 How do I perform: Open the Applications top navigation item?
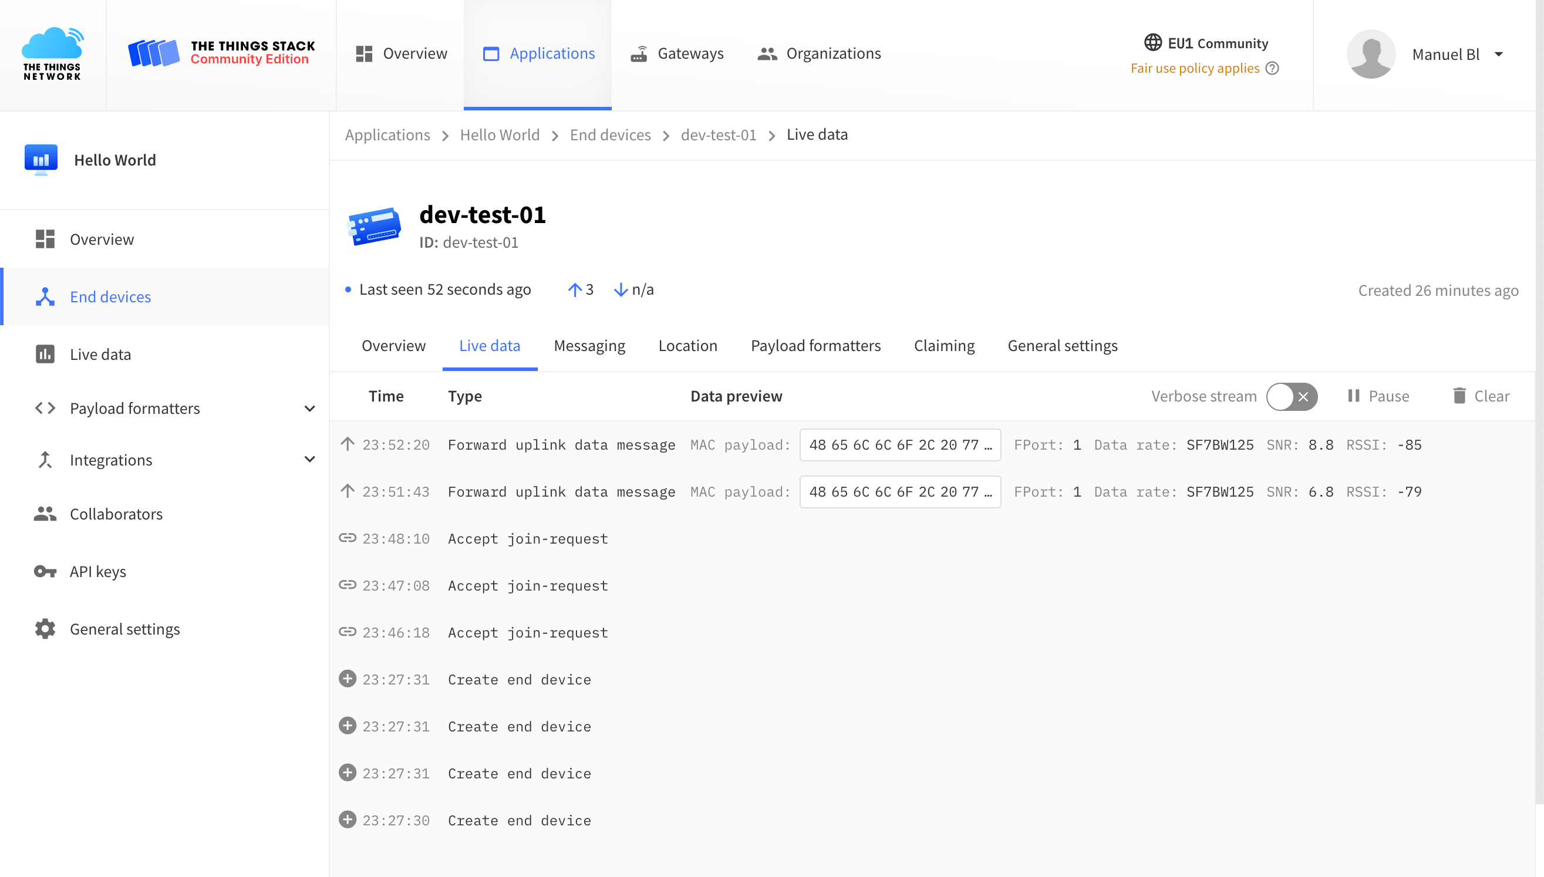pos(538,53)
